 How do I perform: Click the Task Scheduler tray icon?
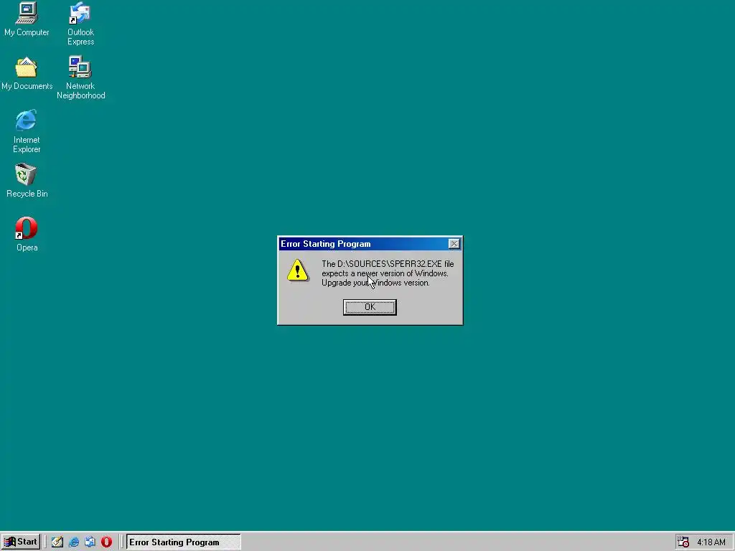pos(683,542)
